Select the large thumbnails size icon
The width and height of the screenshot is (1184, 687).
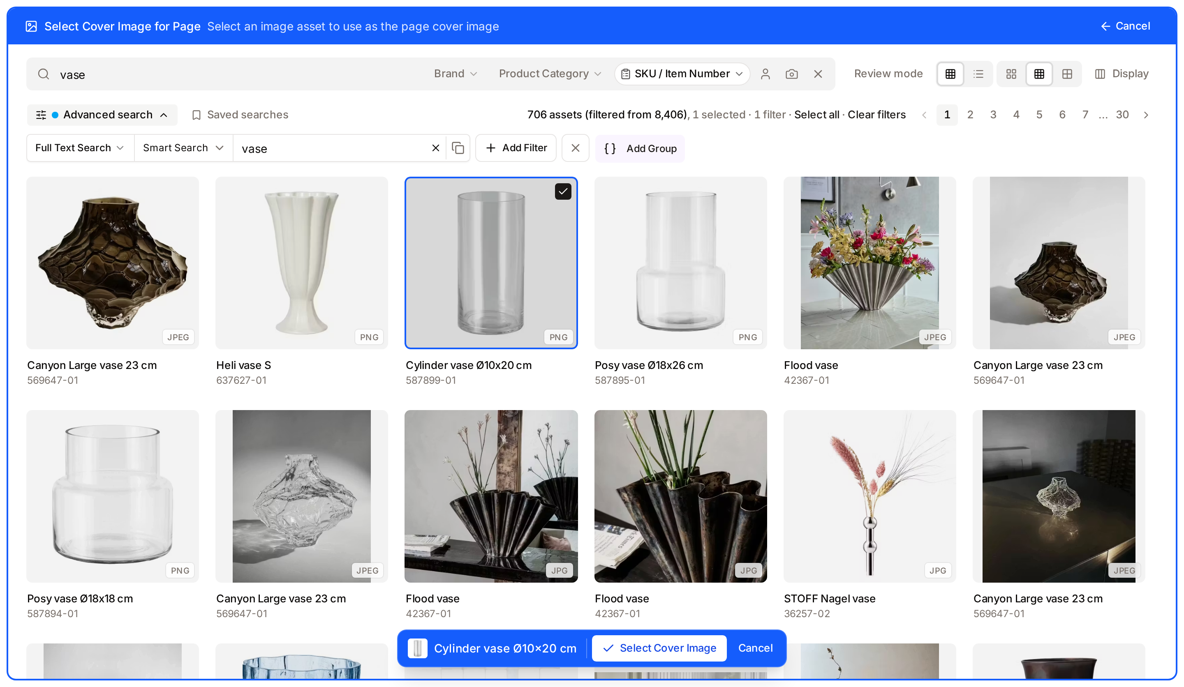(x=1011, y=74)
